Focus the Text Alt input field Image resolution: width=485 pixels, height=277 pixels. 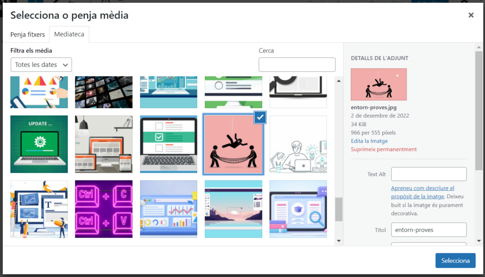(x=429, y=174)
